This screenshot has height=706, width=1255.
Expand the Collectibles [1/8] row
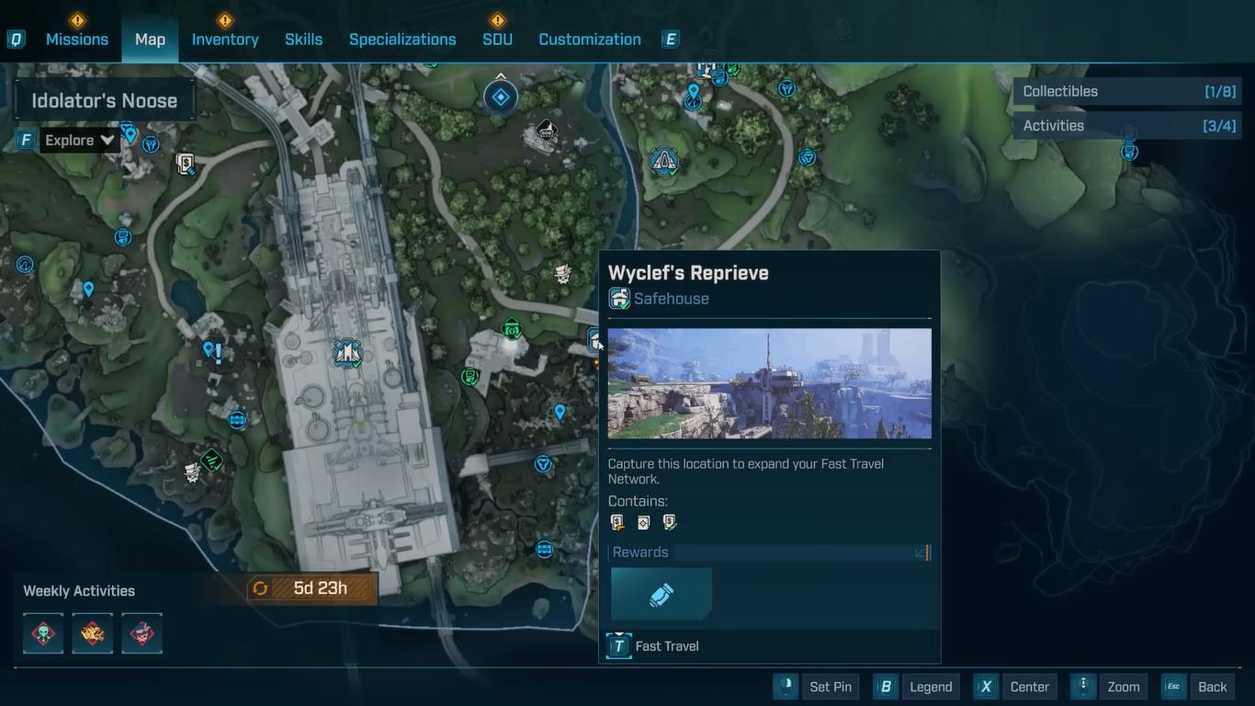pos(1128,91)
